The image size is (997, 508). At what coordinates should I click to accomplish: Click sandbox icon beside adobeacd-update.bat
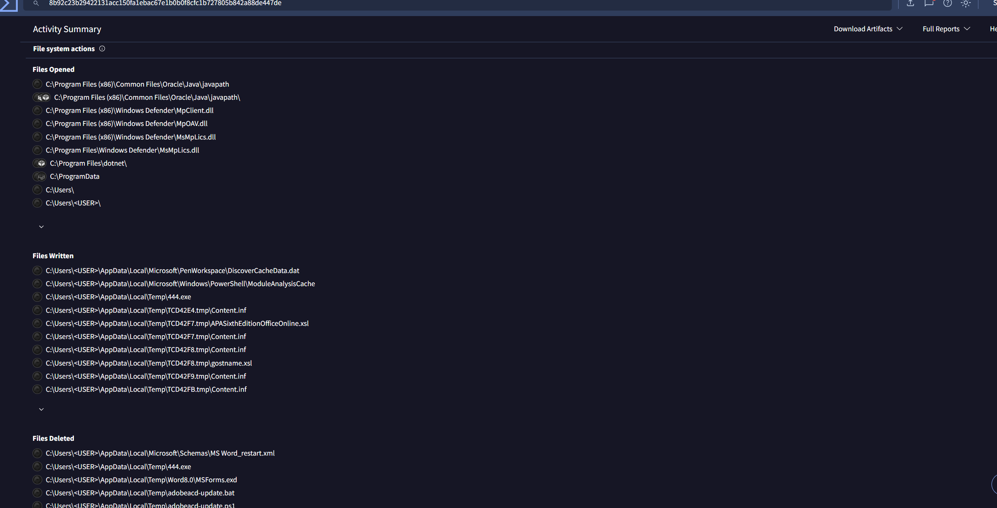(38, 493)
